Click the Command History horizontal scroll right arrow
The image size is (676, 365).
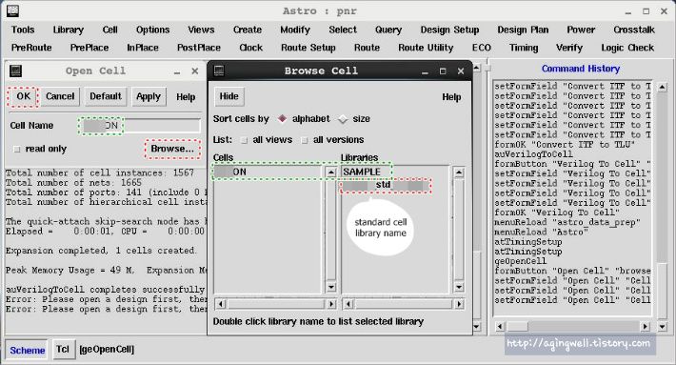coord(646,327)
